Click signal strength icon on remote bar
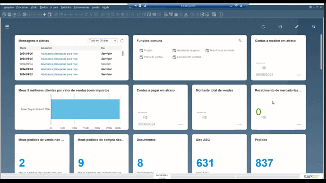This screenshot has height=183, width=326. point(145,6)
